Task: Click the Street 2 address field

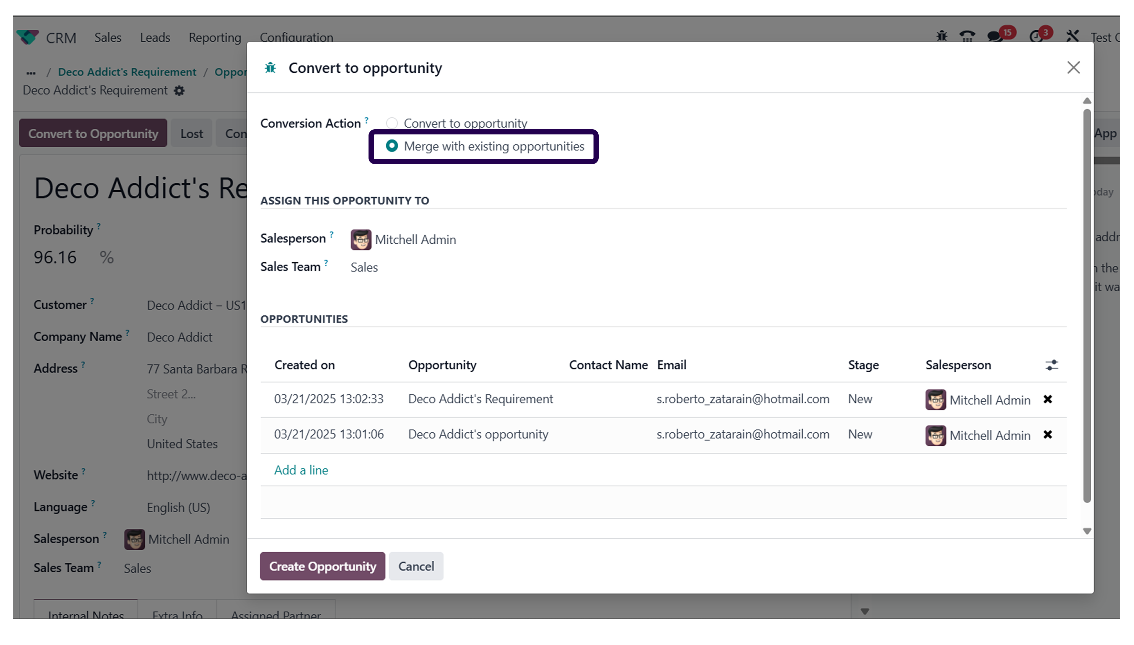Action: (x=171, y=394)
